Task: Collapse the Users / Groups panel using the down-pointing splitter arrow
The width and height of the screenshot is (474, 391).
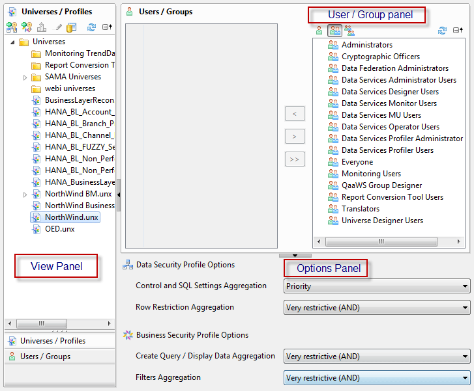Action: click(295, 256)
